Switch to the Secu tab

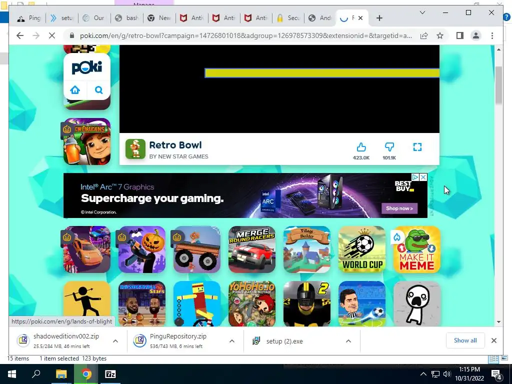pyautogui.click(x=288, y=18)
